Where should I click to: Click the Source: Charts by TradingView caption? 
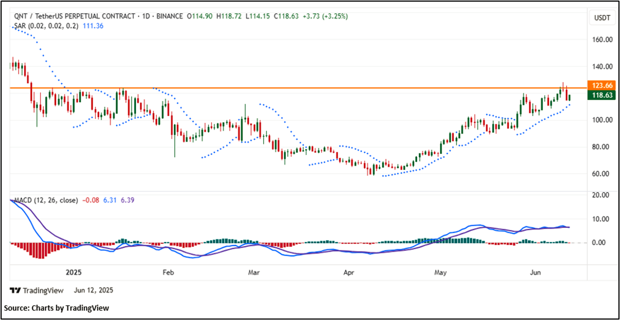(56, 308)
